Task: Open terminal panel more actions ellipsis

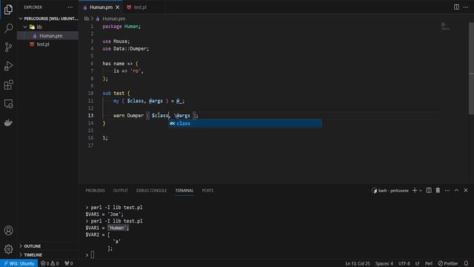Action: tap(447, 191)
